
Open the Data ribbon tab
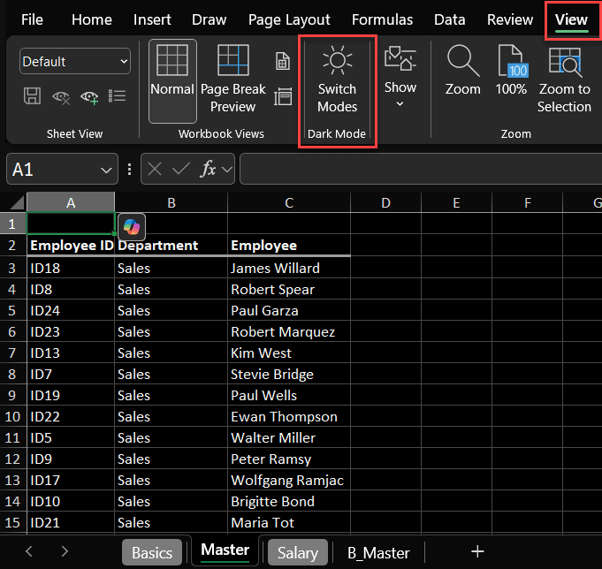click(450, 19)
